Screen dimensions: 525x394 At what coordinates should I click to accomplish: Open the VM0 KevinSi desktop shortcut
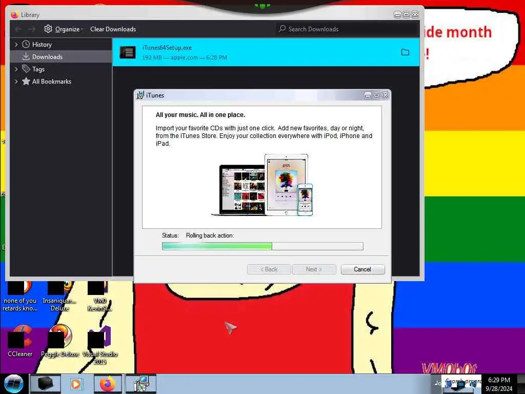point(100,296)
